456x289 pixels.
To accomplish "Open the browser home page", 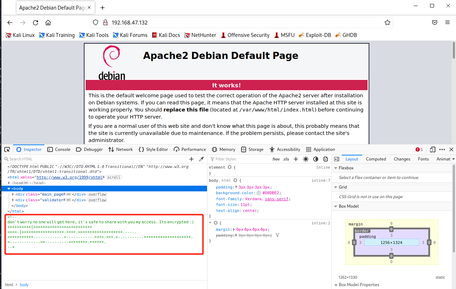I will (48, 22).
